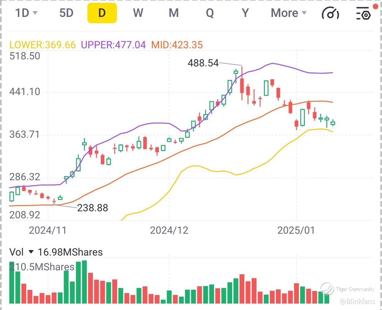Image resolution: width=382 pixels, height=310 pixels.
Task: Expand the More timeframes dropdown
Action: tap(288, 13)
